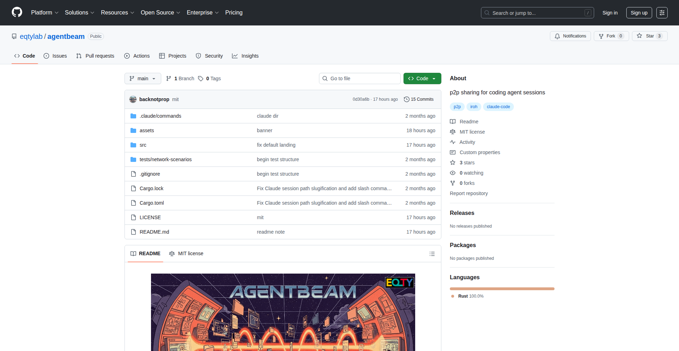Click the Activity pulse indicator
This screenshot has height=351, width=679.
click(x=453, y=142)
